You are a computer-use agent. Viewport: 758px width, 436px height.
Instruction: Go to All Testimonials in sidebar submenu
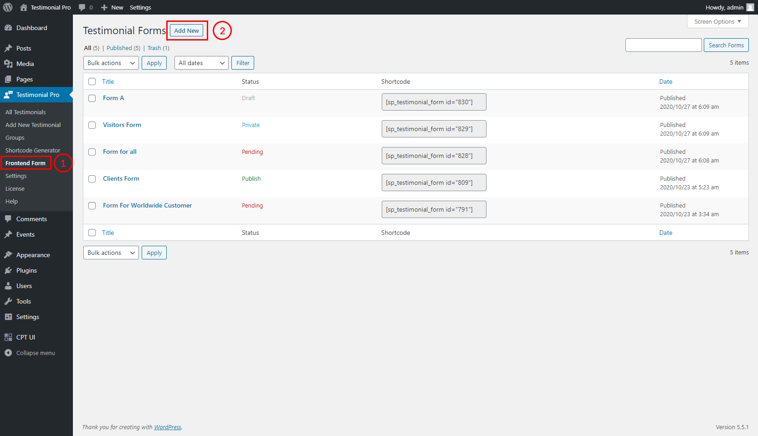pos(26,112)
